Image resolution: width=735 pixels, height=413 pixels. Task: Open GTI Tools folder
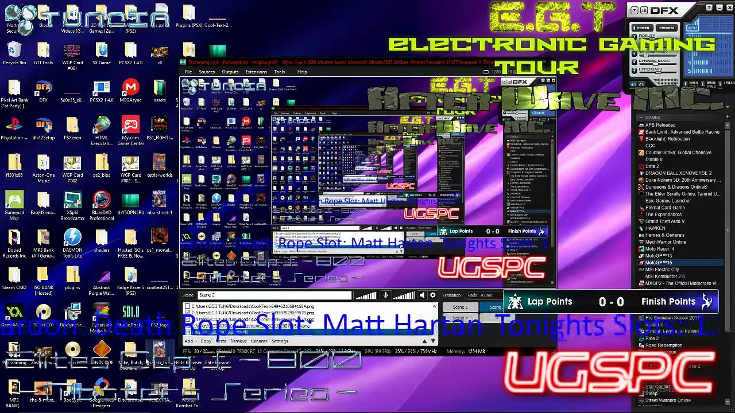(44, 52)
